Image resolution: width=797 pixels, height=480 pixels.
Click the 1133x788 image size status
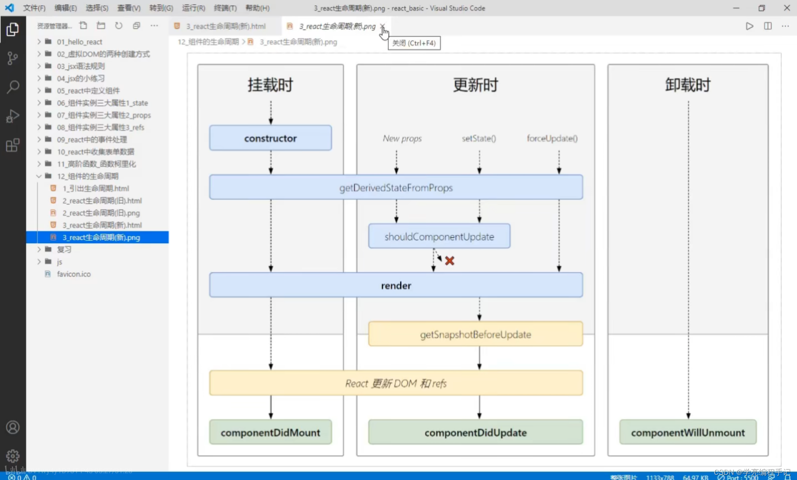[660, 477]
